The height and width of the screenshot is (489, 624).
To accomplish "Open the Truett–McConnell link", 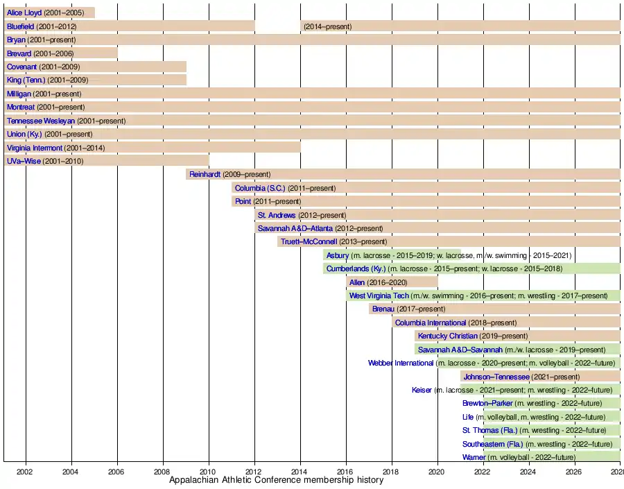I will coord(309,241).
